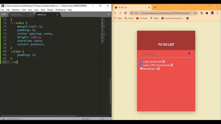Open the Preferences menu in Sublime Text

pos(60,10)
